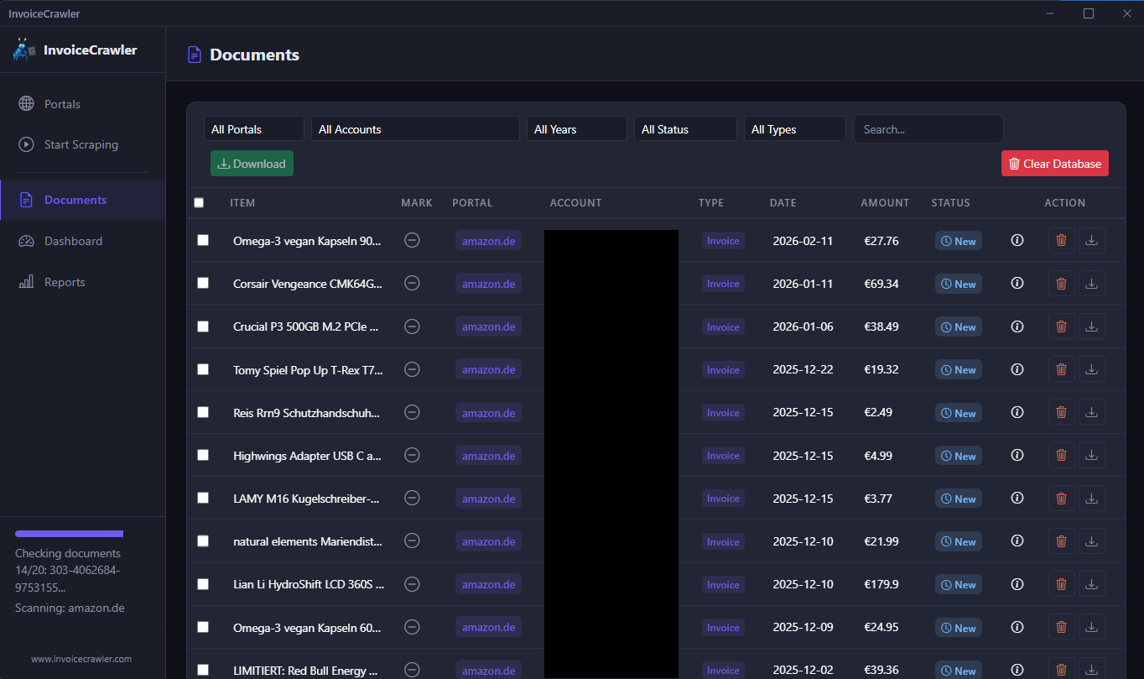Delete the Omega-3 vegan Kapseln 90 row
This screenshot has height=679, width=1144.
point(1061,241)
